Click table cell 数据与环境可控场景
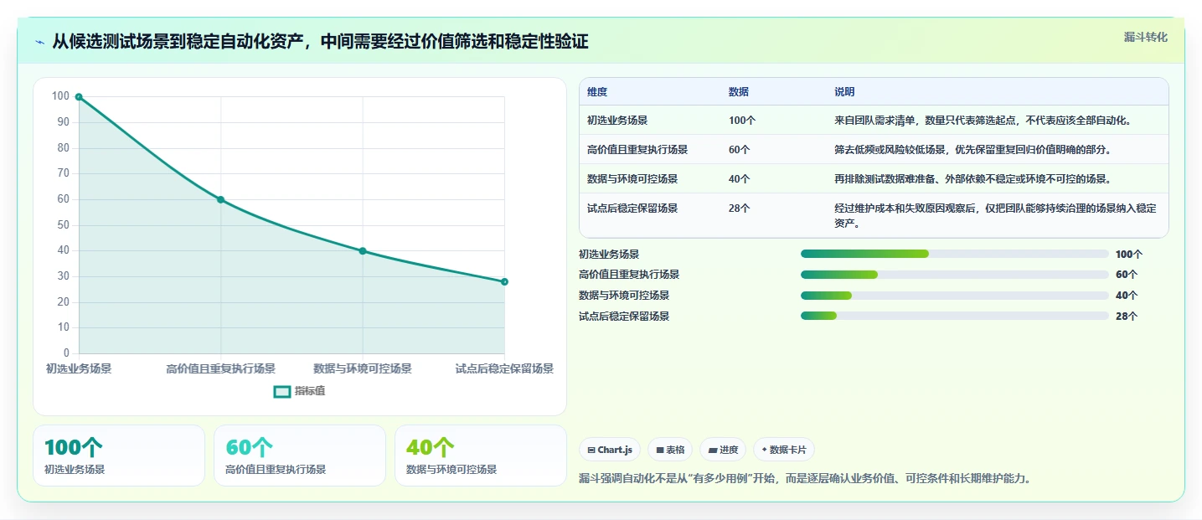Screen dimensions: 1202x520 click(x=632, y=179)
